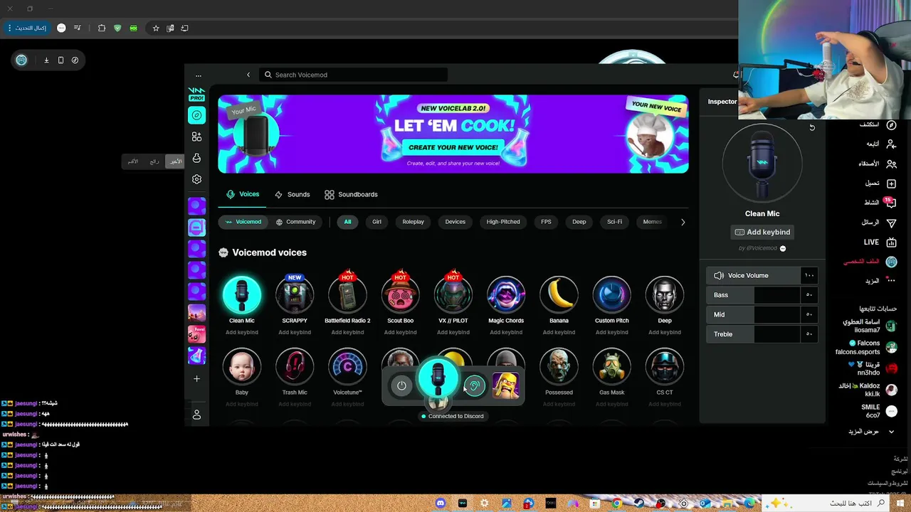This screenshot has width=911, height=512.
Task: Open the Windows Start menu
Action: point(900,503)
